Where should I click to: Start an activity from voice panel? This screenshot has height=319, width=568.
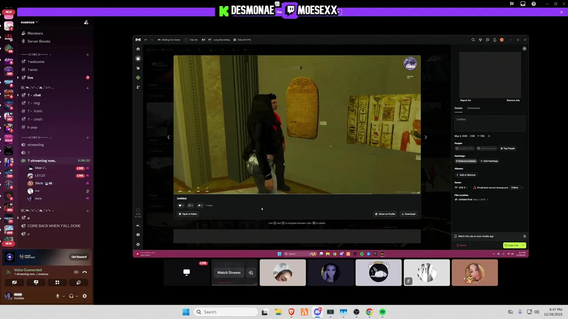[57, 282]
